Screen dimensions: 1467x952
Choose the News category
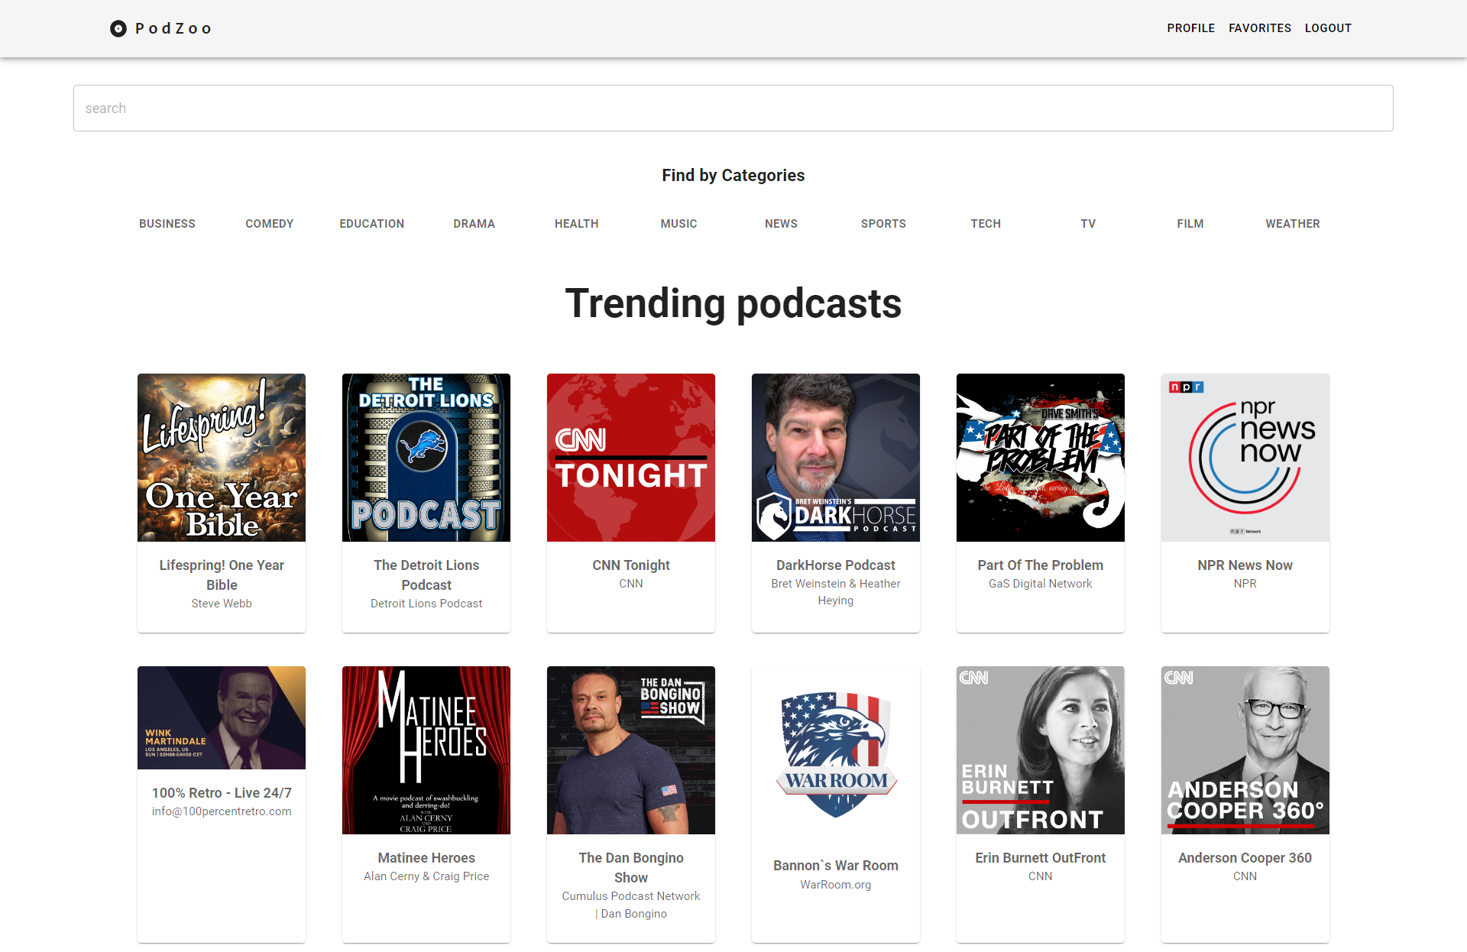[x=781, y=224]
